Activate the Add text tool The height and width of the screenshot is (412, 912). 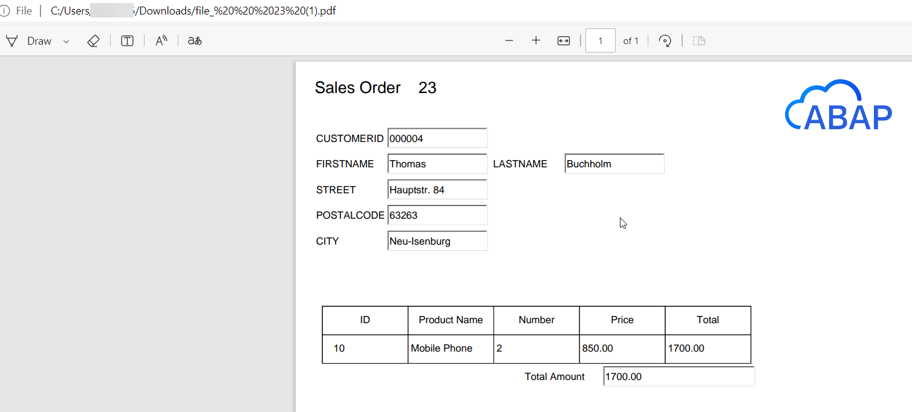(x=127, y=41)
